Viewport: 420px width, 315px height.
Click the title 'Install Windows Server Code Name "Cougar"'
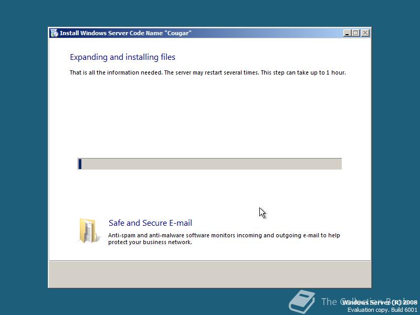point(125,33)
